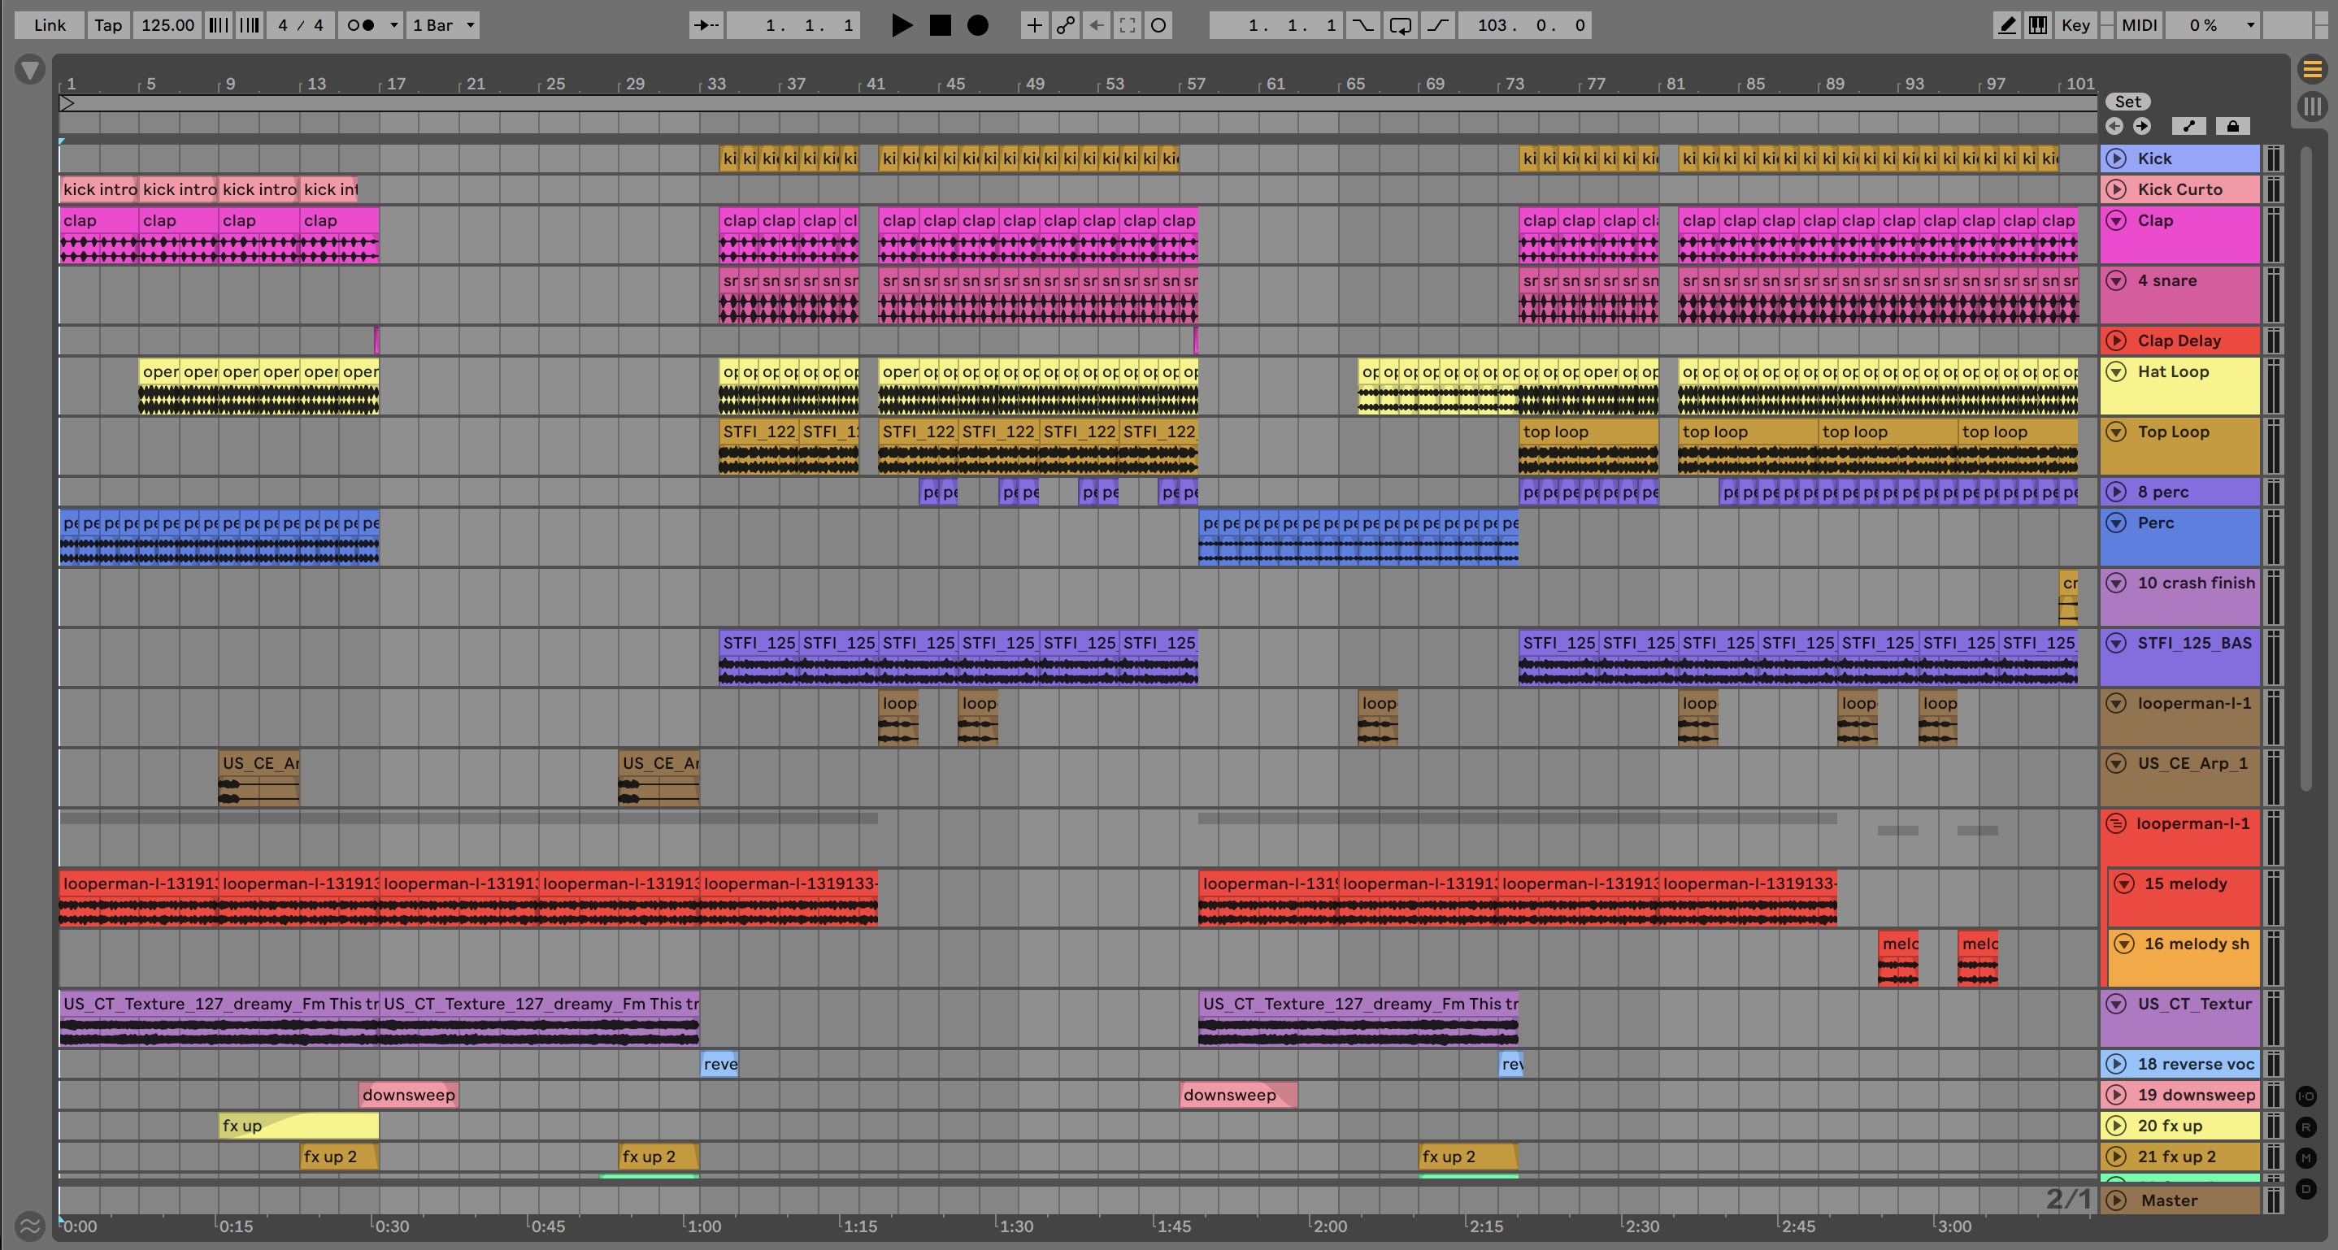Jump to next locator arrow
Viewport: 2338px width, 1250px height.
pos(2142,126)
